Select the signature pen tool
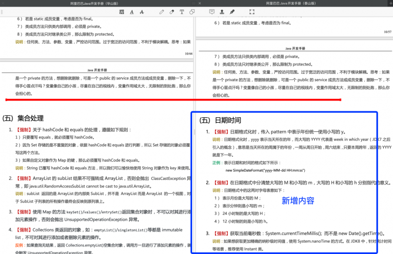Screen dimensions: 393x254 click(x=232, y=12)
